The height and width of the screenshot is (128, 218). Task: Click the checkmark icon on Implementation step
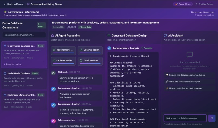pos(54,60)
